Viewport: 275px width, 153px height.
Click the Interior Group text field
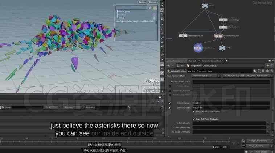[x=231, y=103]
